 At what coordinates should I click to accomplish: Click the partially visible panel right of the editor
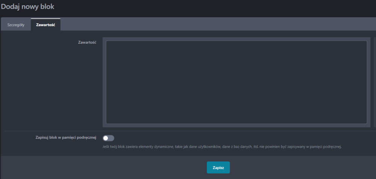(374, 82)
